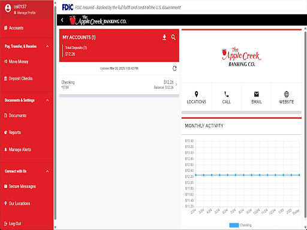Image resolution: width=307 pixels, height=230 pixels.
Task: Click the Manage Profile link
Action: [25, 13]
